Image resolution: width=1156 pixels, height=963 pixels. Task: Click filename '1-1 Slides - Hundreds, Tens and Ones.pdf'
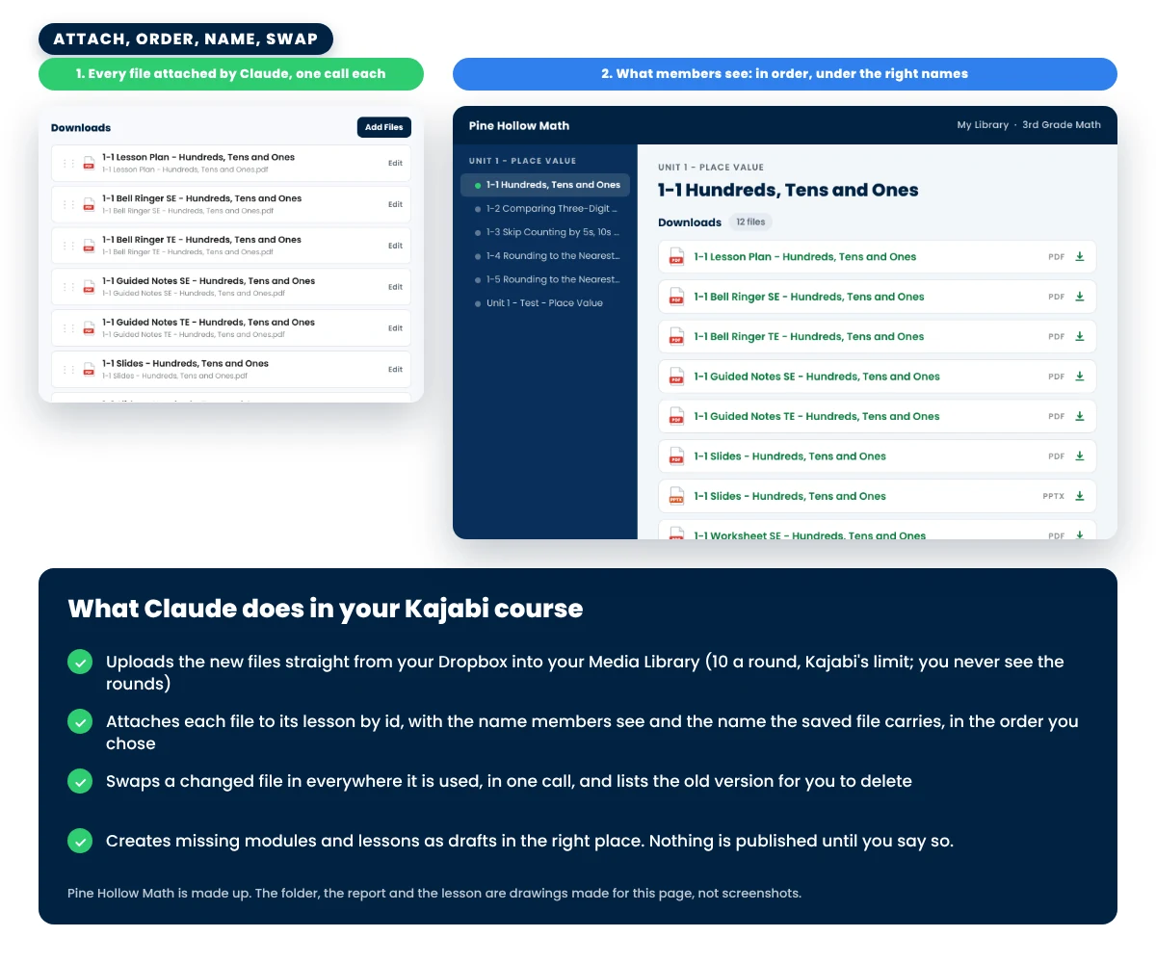[175, 376]
